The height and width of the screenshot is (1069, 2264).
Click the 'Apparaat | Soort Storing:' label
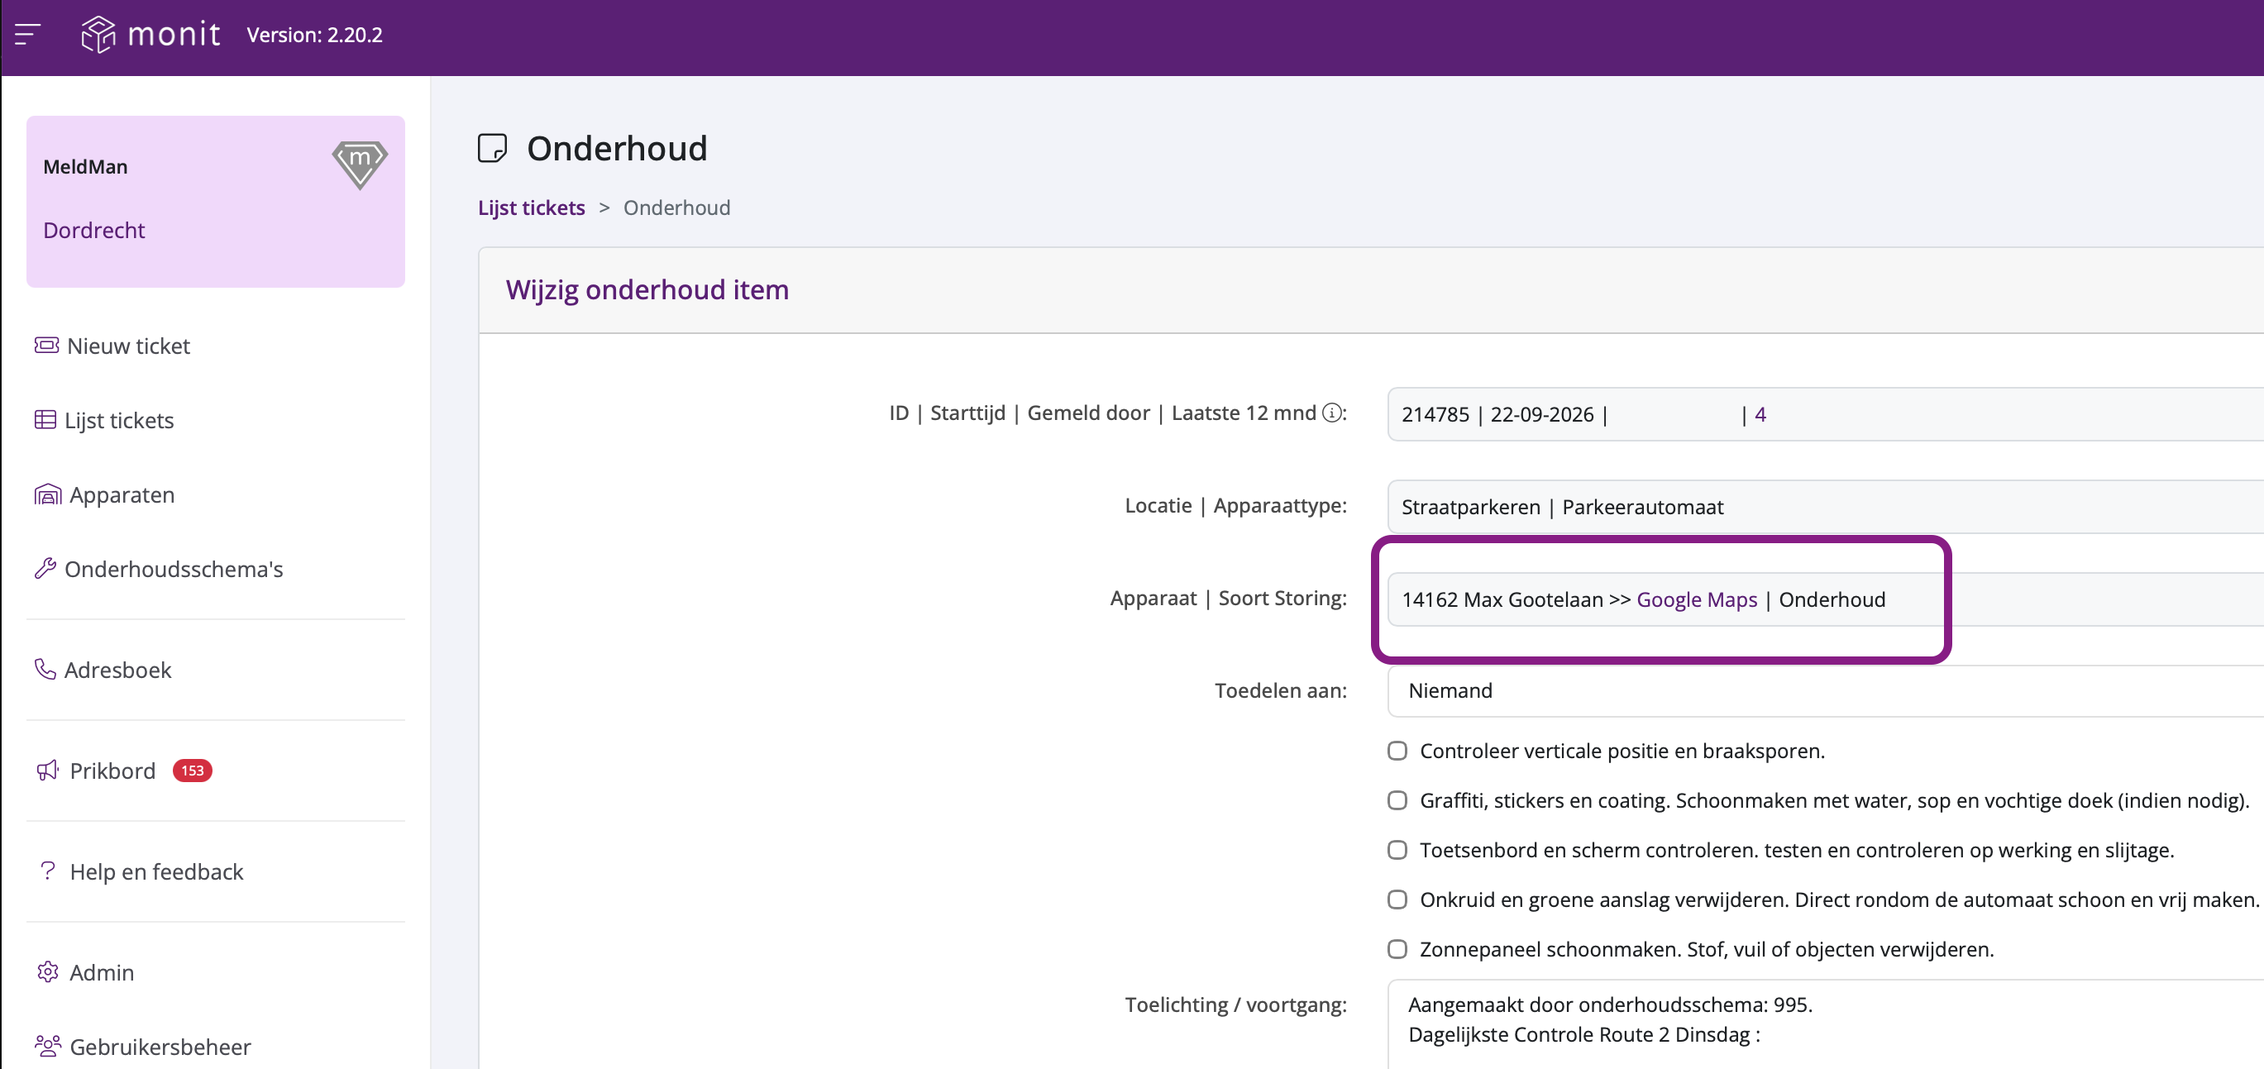[x=1228, y=598]
